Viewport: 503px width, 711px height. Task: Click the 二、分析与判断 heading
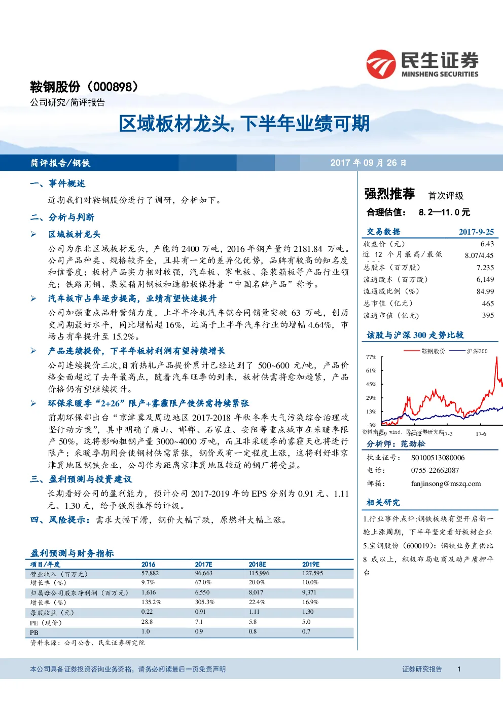[62, 217]
